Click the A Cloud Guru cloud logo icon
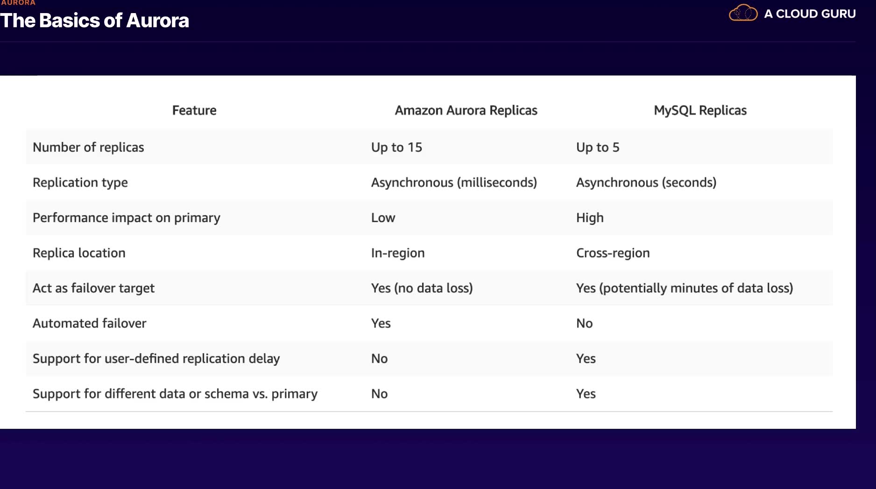876x489 pixels. coord(743,13)
